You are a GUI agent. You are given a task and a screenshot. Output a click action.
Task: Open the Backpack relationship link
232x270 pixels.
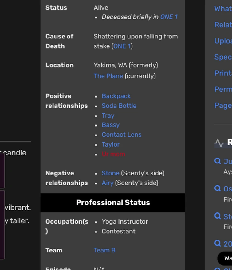pyautogui.click(x=116, y=96)
